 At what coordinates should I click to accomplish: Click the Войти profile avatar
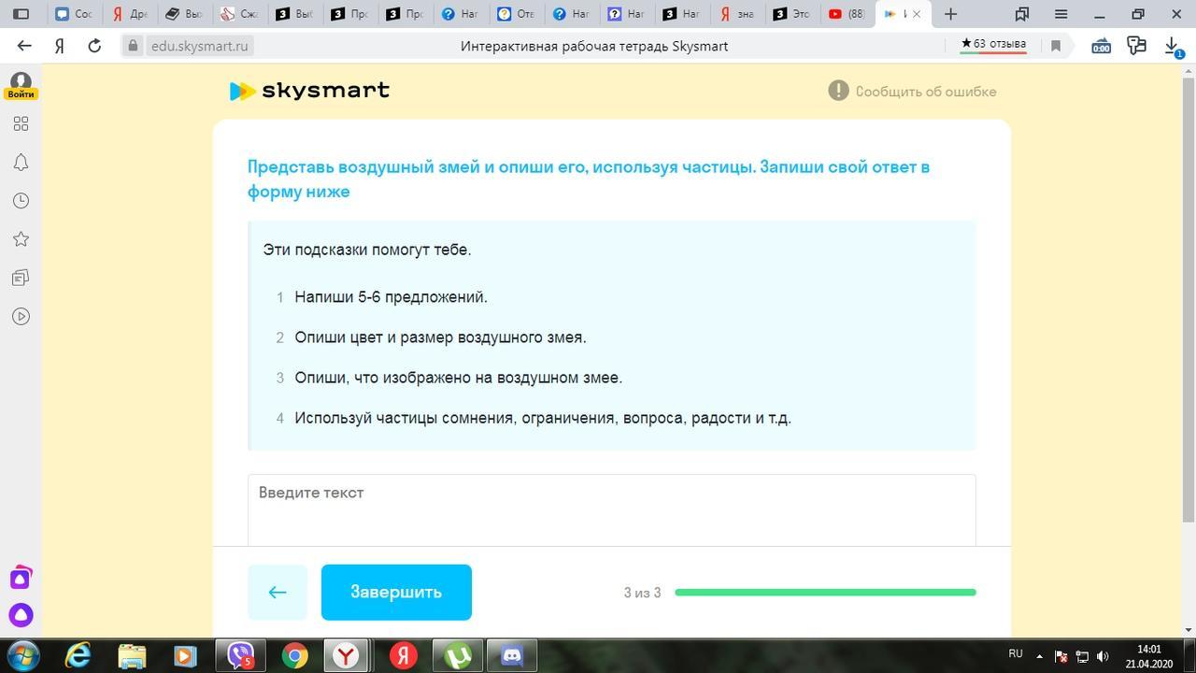click(x=21, y=85)
